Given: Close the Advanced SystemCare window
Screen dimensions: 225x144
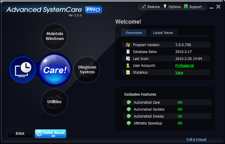Looking at the screenshot, I should click(x=218, y=7).
